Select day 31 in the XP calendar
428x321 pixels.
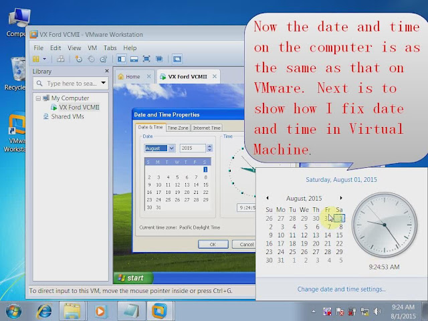tap(158, 207)
